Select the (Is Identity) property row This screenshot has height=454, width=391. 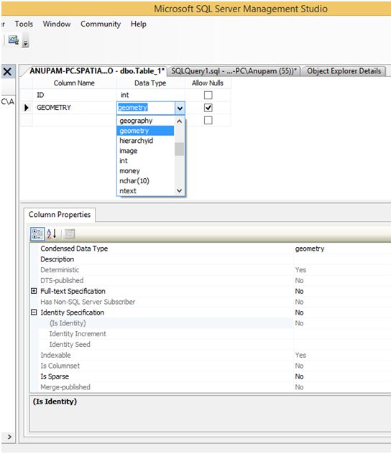coord(166,323)
